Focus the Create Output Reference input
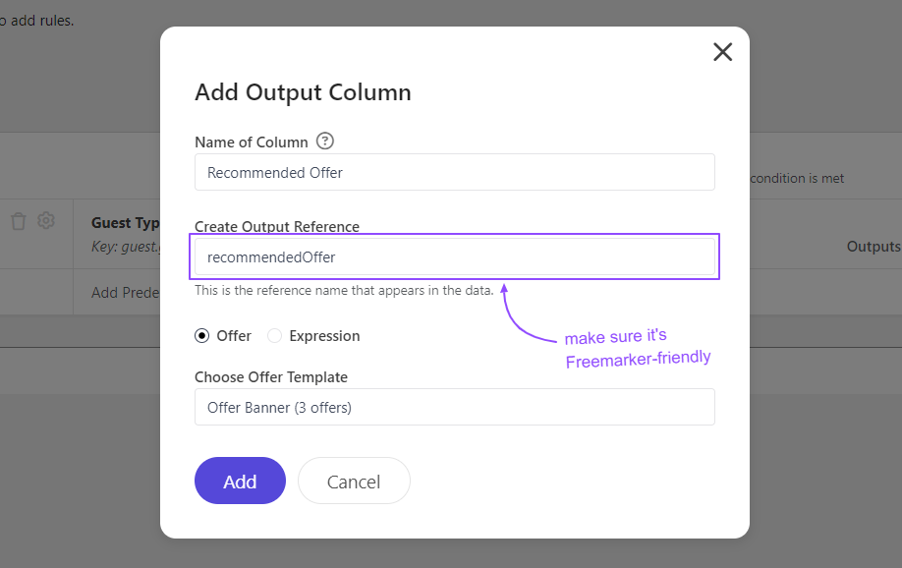This screenshot has height=568, width=902. tap(454, 256)
